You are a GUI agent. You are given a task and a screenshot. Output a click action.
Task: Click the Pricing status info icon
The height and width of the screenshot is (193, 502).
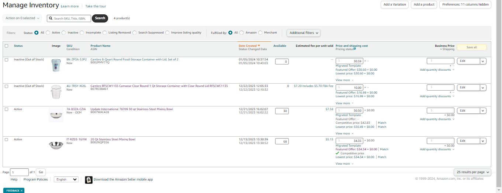355,49
